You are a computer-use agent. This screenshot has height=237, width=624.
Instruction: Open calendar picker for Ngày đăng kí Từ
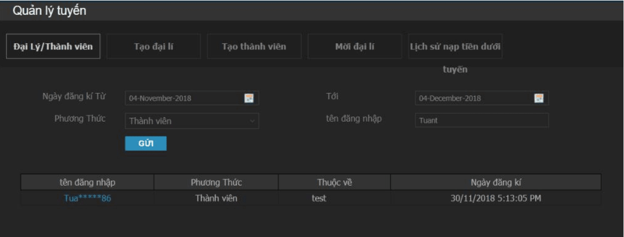[249, 98]
